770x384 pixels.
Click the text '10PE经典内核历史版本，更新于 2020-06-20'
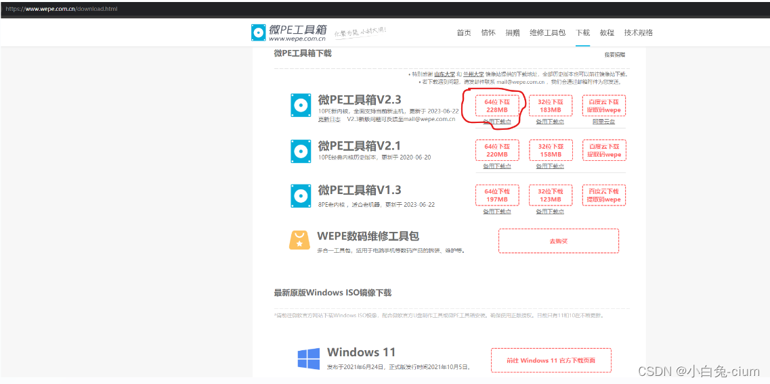375,157
